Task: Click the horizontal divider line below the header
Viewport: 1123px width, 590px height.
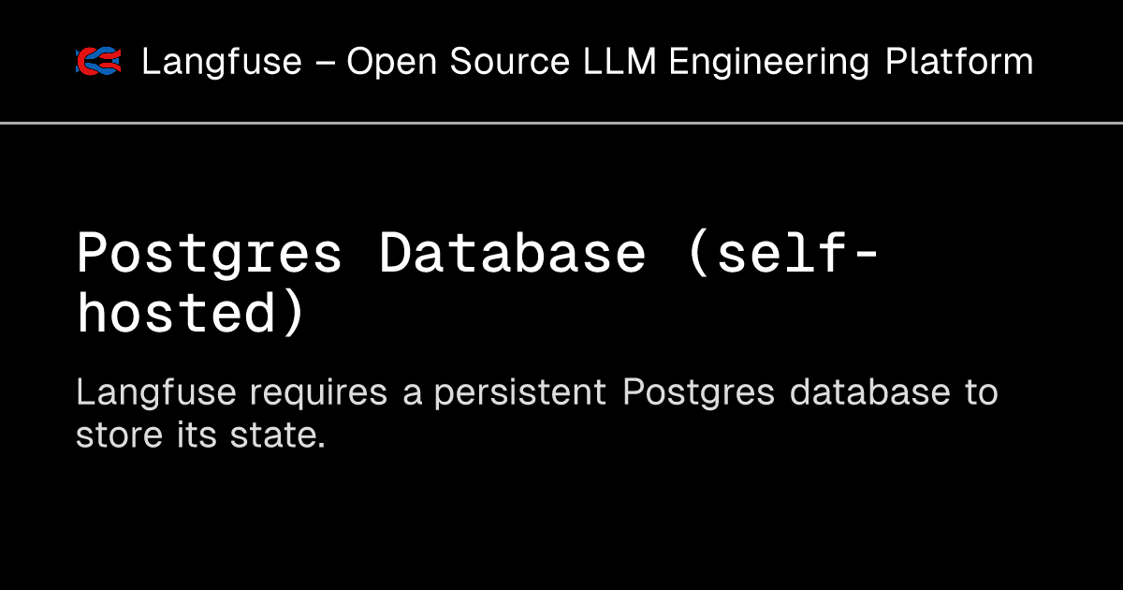Action: (x=561, y=123)
